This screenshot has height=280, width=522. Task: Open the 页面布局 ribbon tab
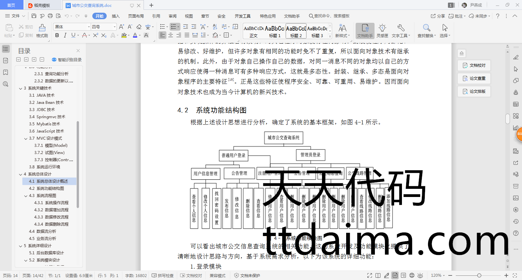(136, 16)
